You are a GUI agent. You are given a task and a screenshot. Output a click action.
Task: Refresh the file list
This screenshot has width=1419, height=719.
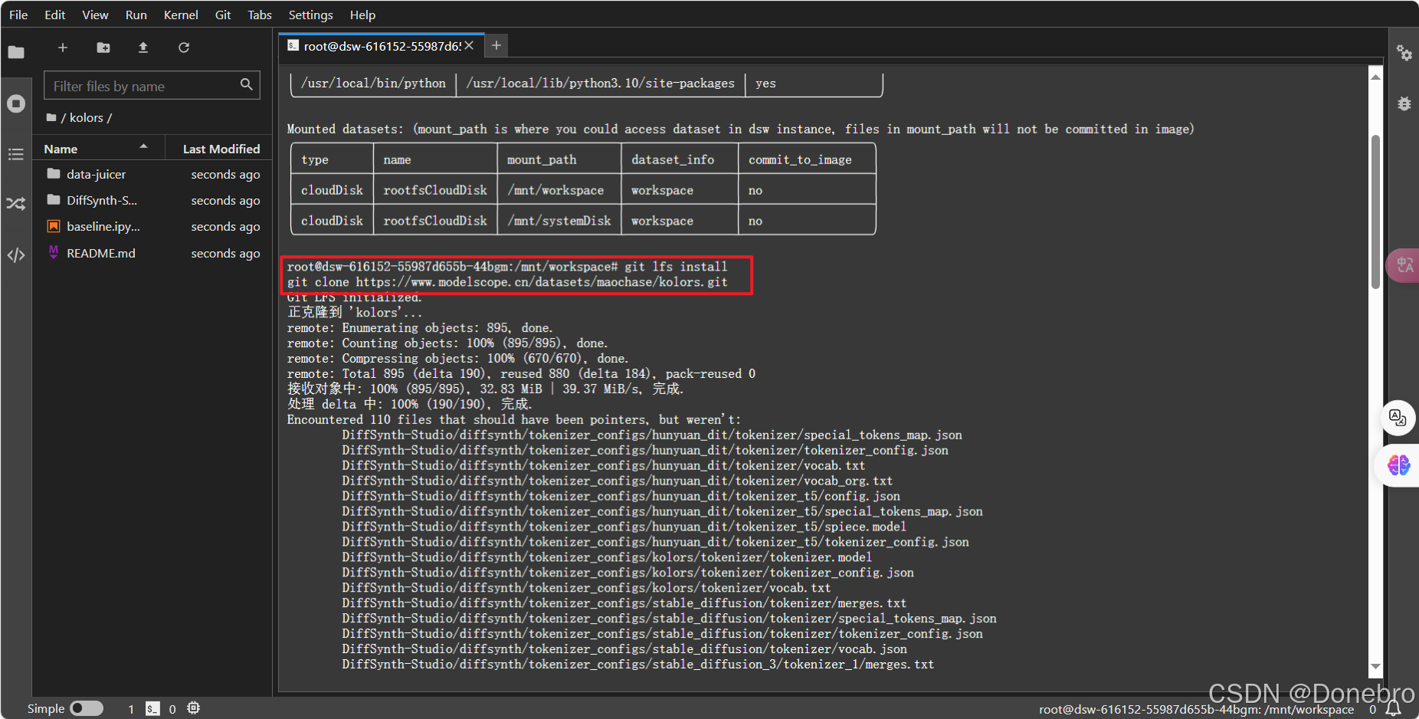pos(184,48)
